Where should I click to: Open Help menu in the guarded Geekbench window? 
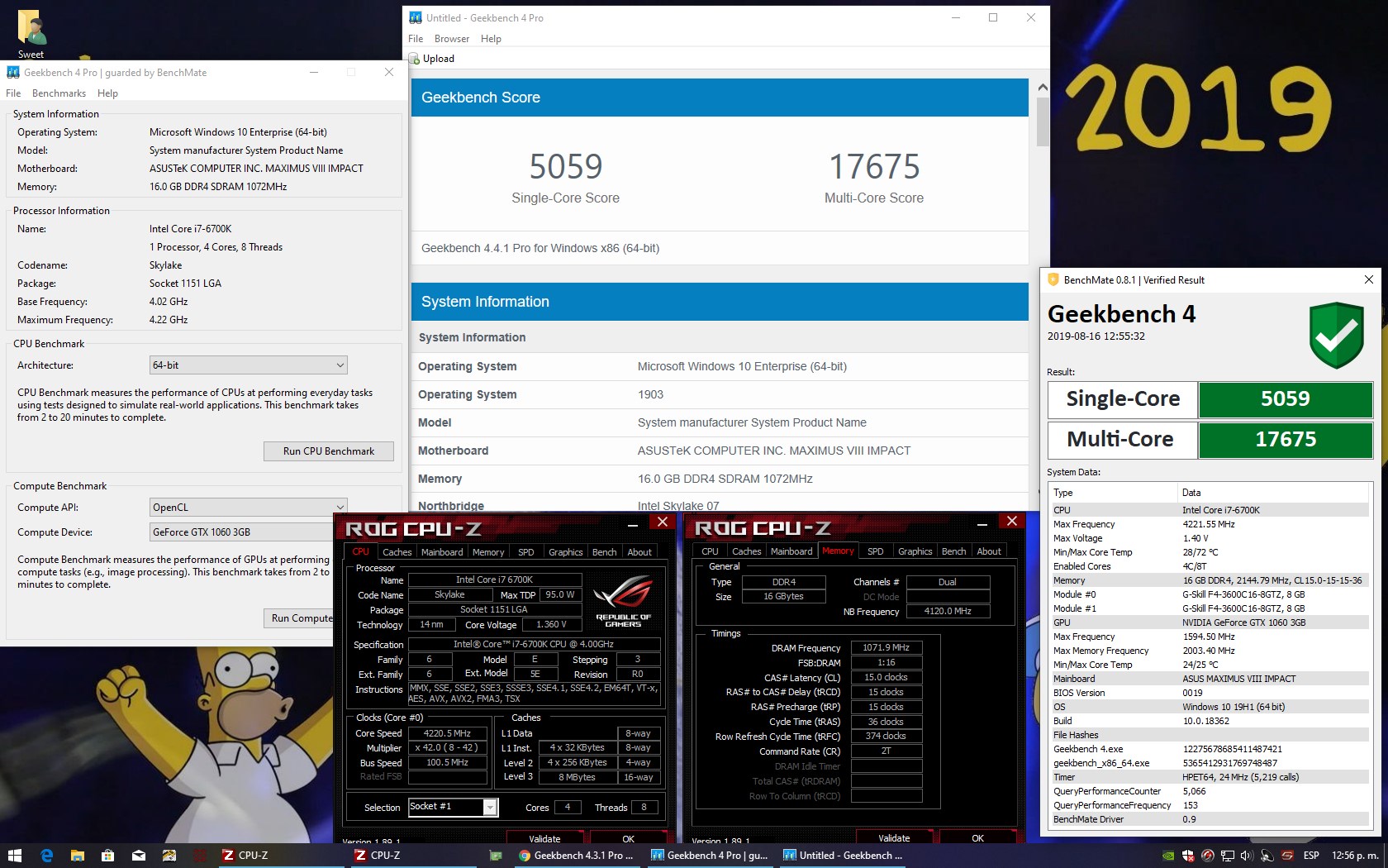[107, 93]
